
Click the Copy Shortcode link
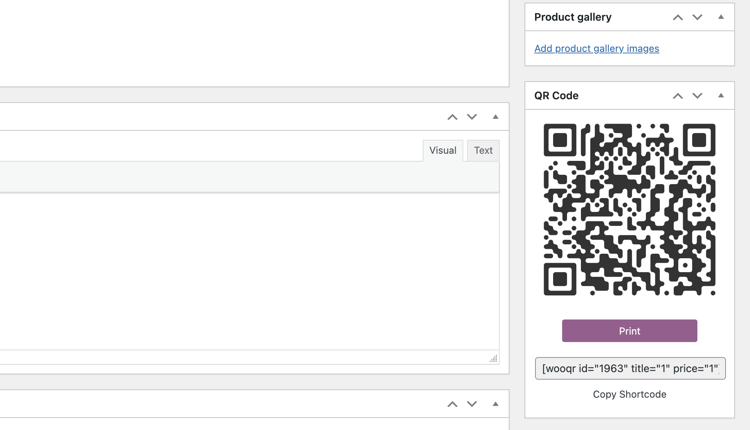click(629, 394)
